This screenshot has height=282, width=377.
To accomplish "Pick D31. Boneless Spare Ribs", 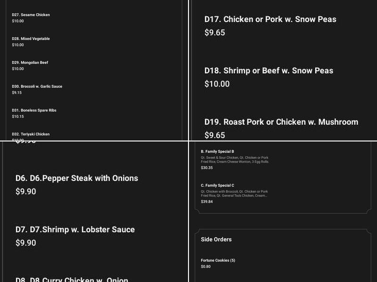I will pos(34,110).
